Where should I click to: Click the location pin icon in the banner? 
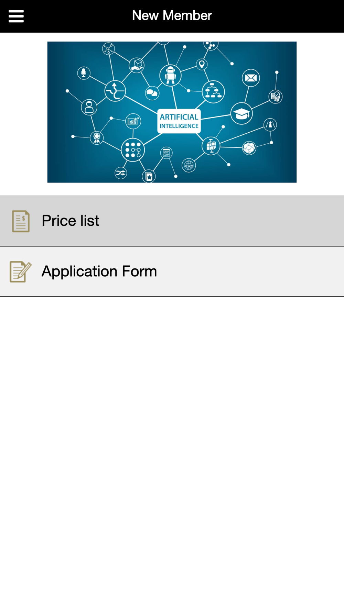202,64
